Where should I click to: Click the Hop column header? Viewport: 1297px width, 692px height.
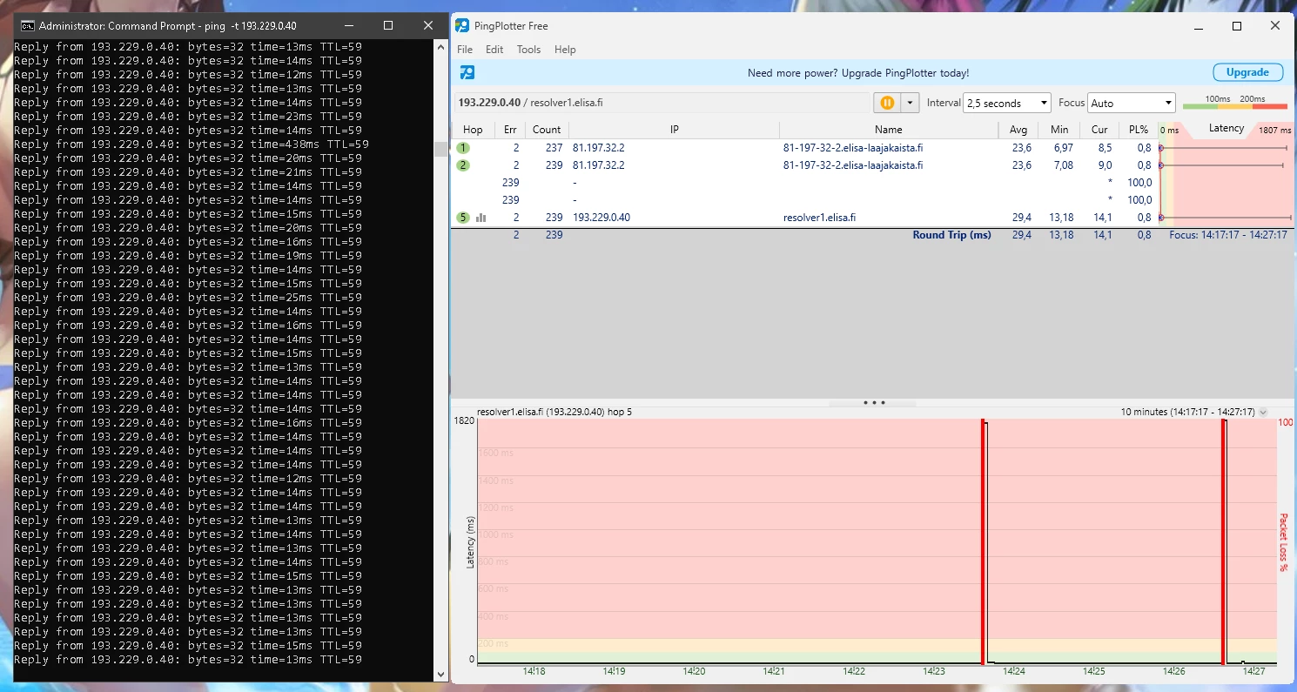(x=473, y=130)
